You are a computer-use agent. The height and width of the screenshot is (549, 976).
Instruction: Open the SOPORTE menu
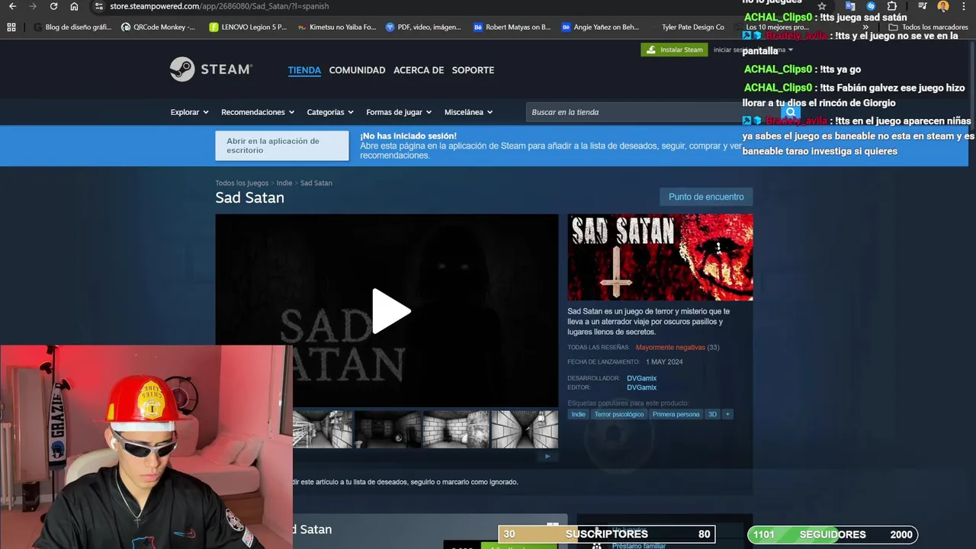click(473, 70)
